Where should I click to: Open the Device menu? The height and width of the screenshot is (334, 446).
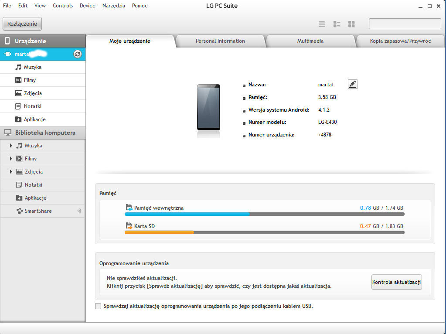[88, 6]
